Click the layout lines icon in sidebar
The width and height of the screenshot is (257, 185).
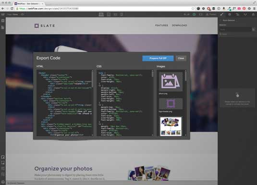[3, 174]
